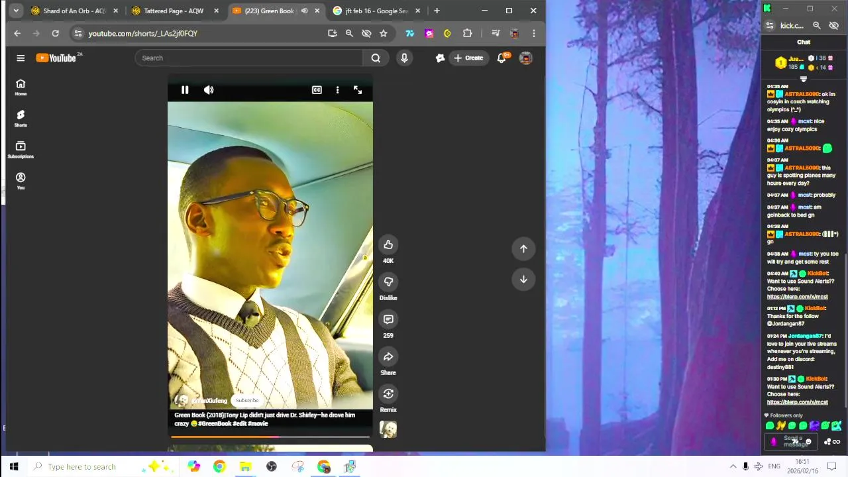Enter fullscreen for the Short

point(358,90)
